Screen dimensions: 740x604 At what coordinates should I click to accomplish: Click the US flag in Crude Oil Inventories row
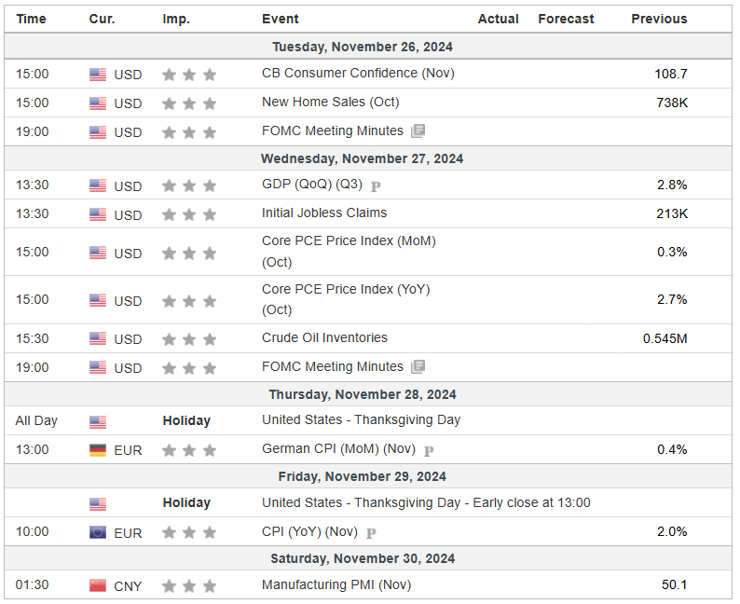[x=98, y=339]
